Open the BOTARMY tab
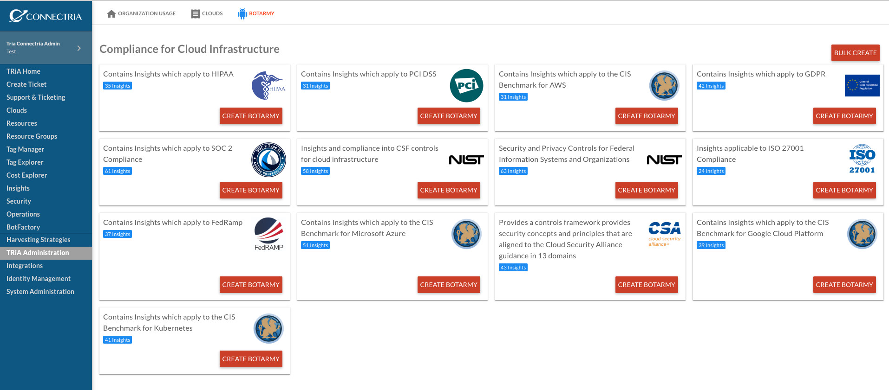Screen dimensions: 889x390 (256, 14)
